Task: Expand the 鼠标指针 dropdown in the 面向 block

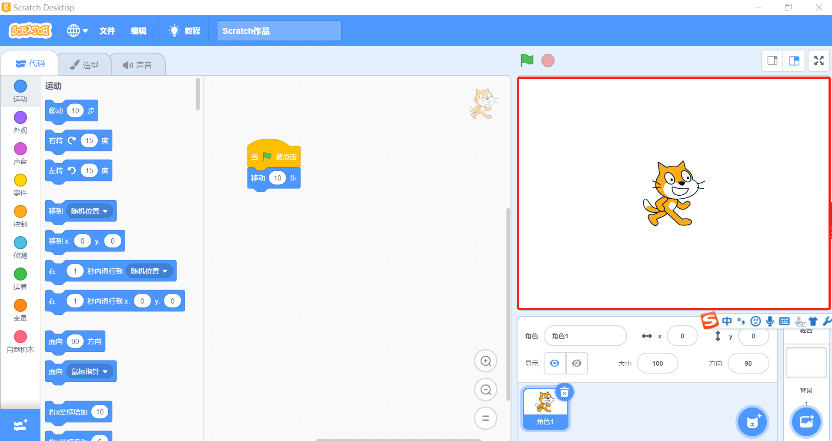Action: pyautogui.click(x=105, y=372)
